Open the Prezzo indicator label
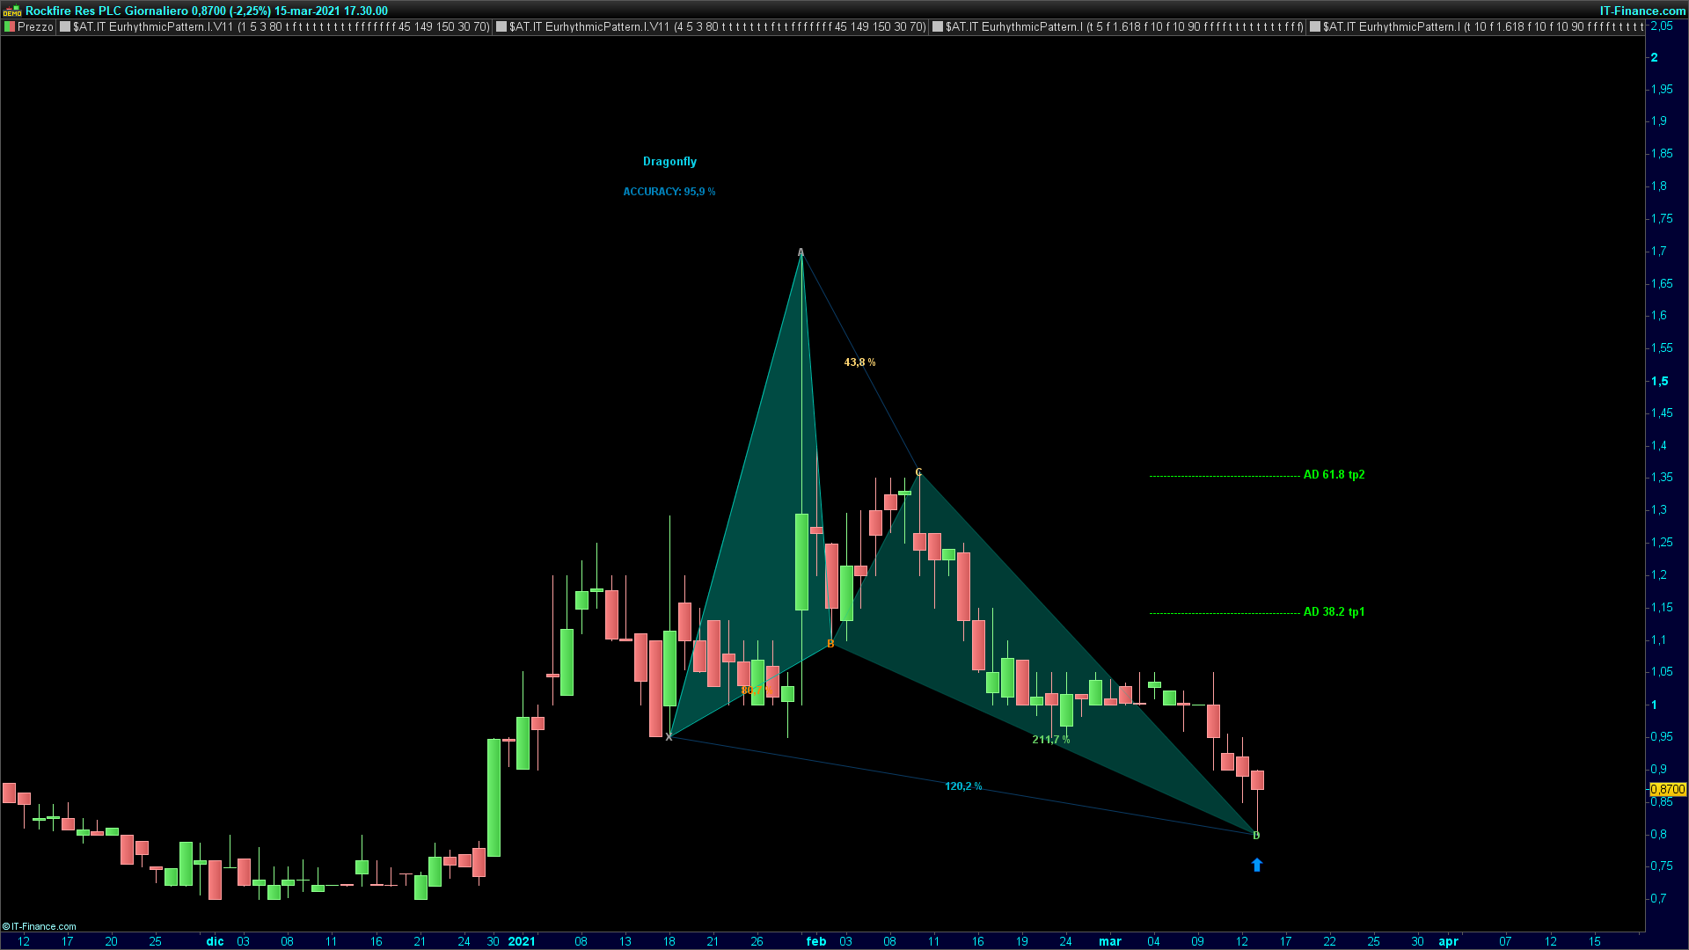Image resolution: width=1689 pixels, height=950 pixels. click(35, 27)
